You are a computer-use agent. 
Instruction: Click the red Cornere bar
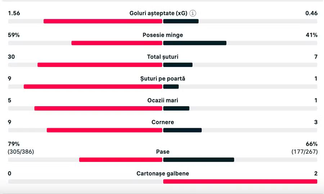[104, 130]
